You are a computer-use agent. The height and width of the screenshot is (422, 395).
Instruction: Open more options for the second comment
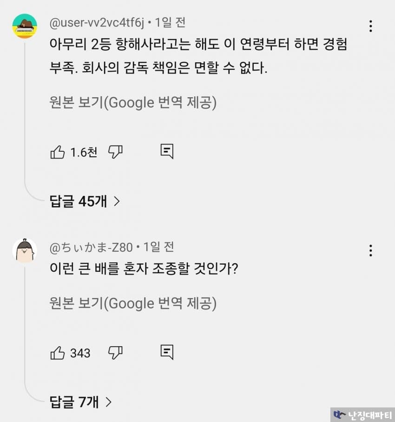tap(370, 250)
